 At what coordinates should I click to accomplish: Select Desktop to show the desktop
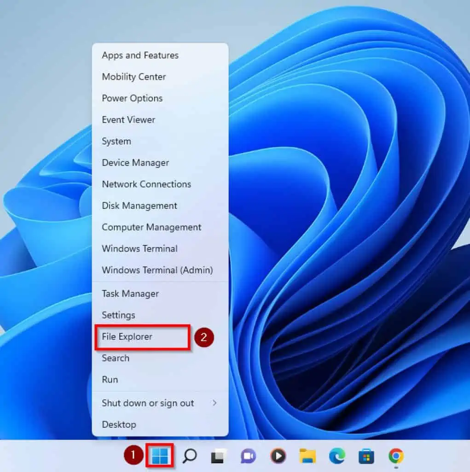pyautogui.click(x=119, y=424)
